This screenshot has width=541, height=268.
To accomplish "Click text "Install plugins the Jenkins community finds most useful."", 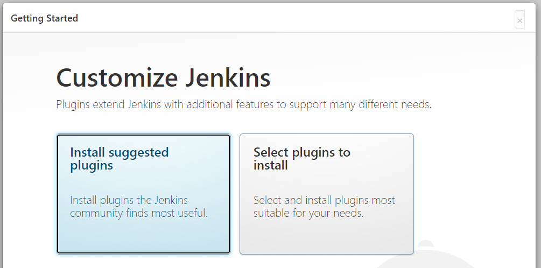I will pos(139,206).
